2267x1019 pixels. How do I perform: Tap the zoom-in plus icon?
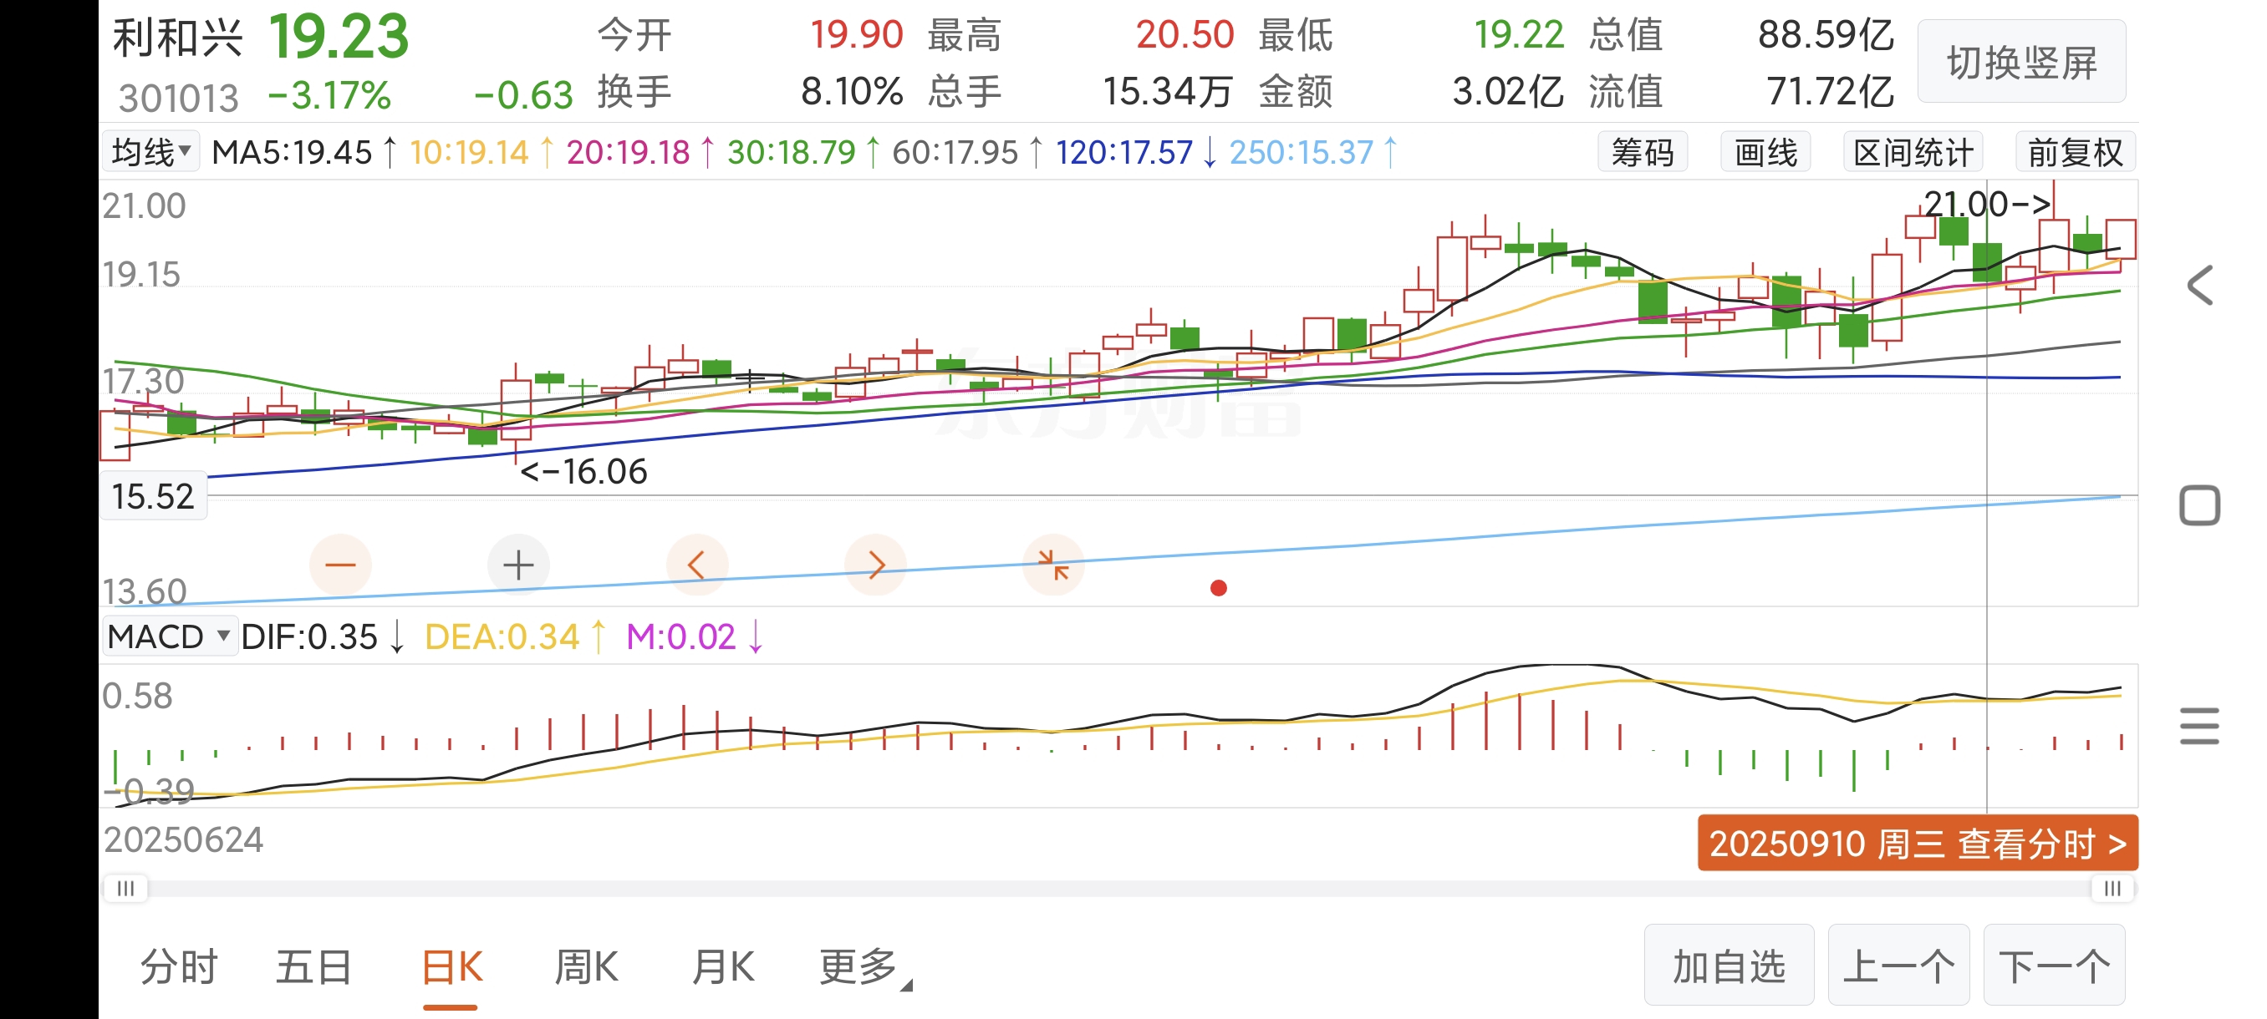click(x=518, y=565)
